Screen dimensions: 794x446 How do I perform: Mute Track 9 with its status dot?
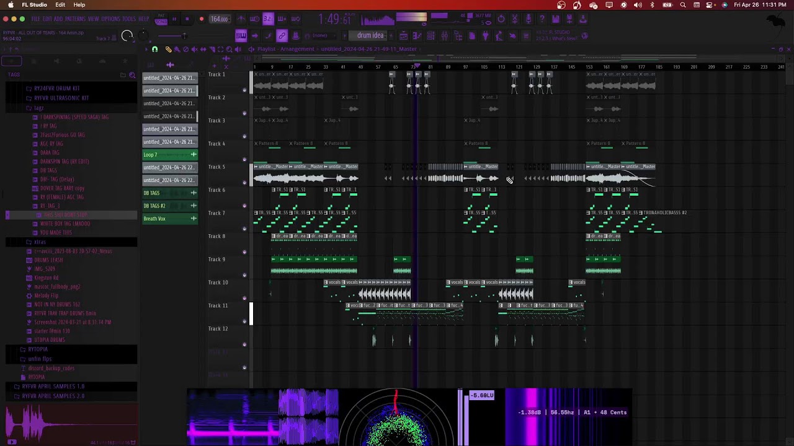coord(244,275)
